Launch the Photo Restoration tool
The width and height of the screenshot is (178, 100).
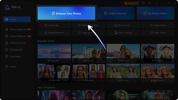(x=89, y=25)
